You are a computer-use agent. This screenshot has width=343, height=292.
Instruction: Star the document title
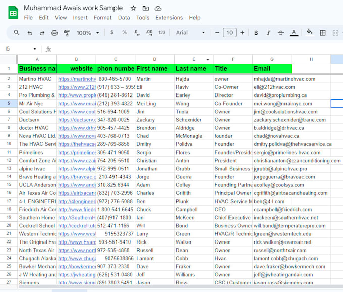[133, 8]
